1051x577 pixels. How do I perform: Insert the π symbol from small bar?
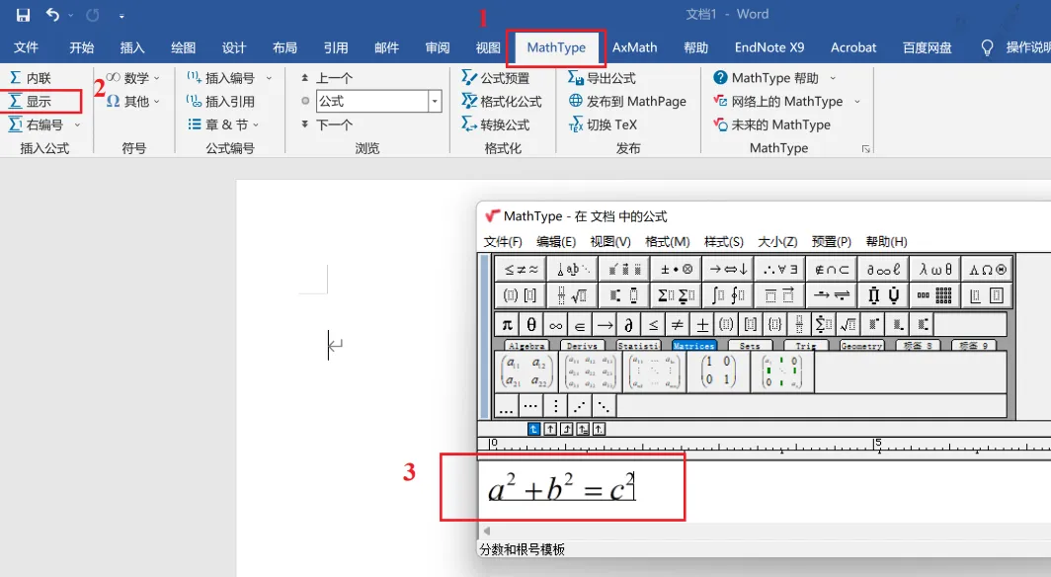click(508, 326)
